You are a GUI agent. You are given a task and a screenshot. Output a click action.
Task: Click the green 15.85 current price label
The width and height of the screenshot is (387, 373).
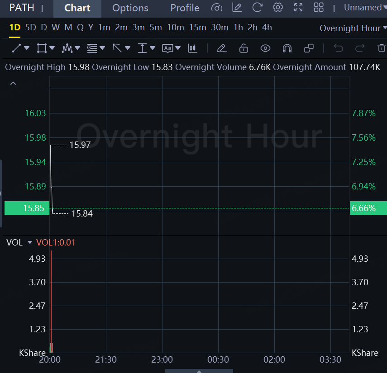point(27,208)
